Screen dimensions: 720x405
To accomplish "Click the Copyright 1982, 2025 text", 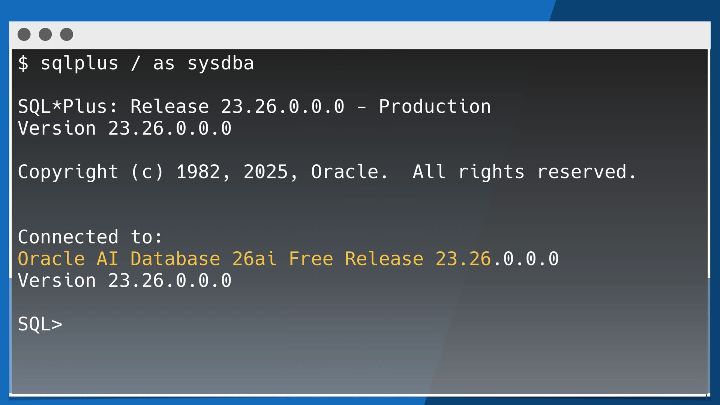I will pos(157,172).
